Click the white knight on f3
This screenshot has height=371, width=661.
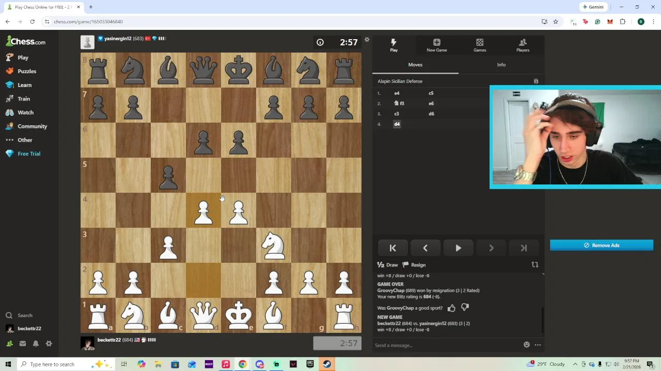pos(274,245)
